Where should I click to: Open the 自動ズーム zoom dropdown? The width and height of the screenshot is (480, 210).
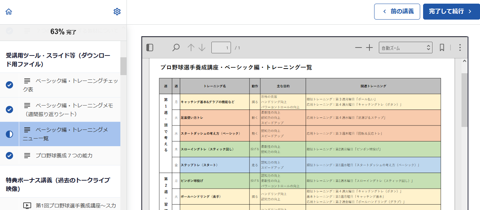click(405, 48)
